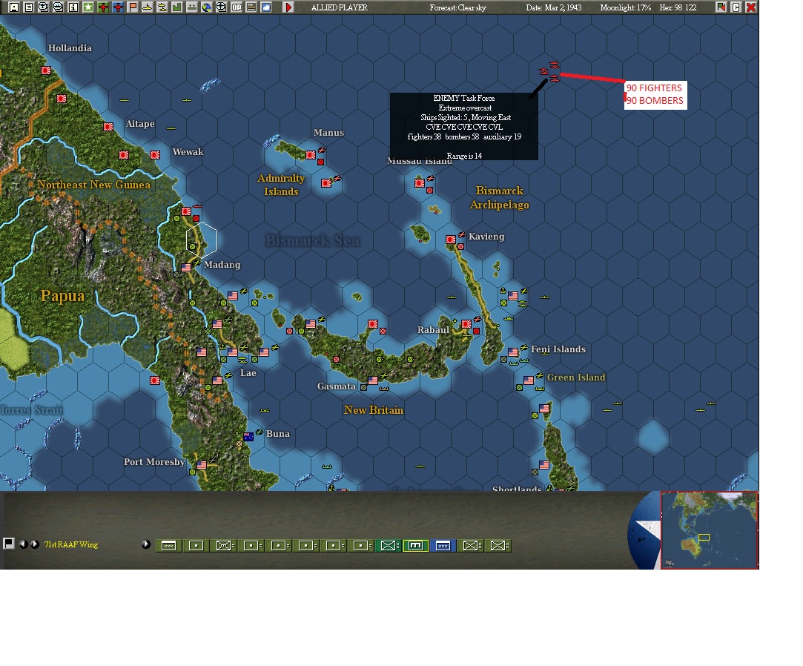
Task: Click the green flag with red arrow icon
Action: 721,7
